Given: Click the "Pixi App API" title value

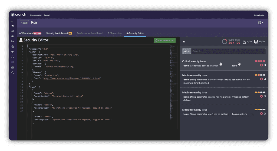Looking at the screenshot, I should coord(51,61).
